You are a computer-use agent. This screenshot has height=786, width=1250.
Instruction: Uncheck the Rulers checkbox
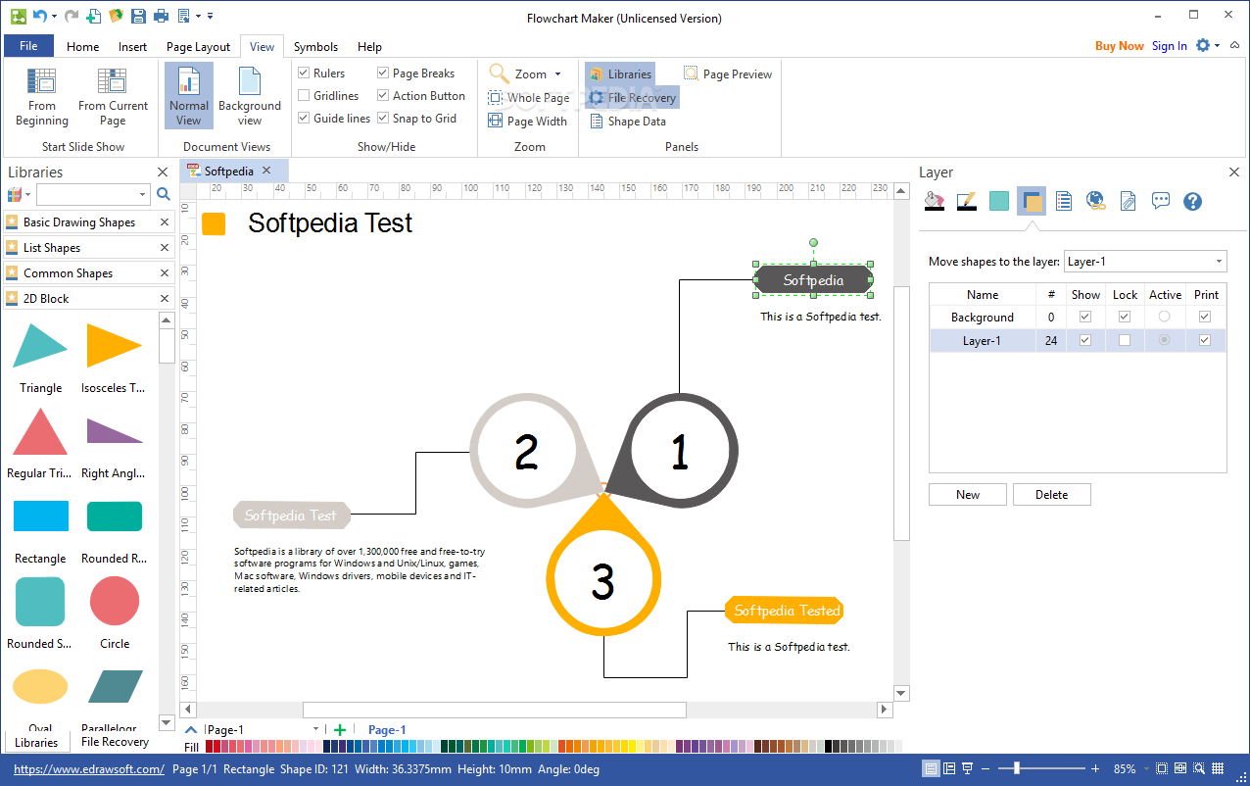point(304,74)
